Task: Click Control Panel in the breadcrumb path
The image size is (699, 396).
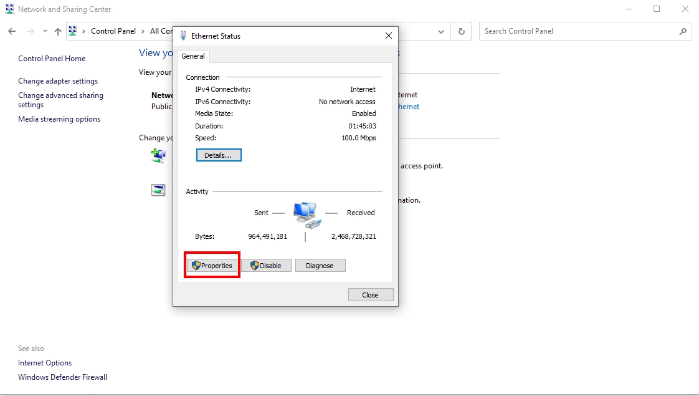Action: click(113, 31)
